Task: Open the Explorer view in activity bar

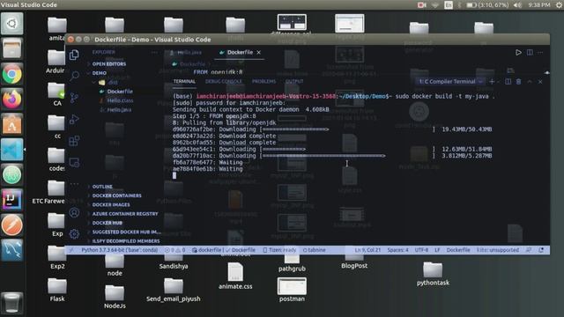Action: 74,55
